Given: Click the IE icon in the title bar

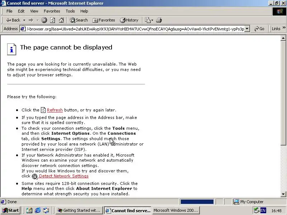Looking at the screenshot, I should 3,3.
